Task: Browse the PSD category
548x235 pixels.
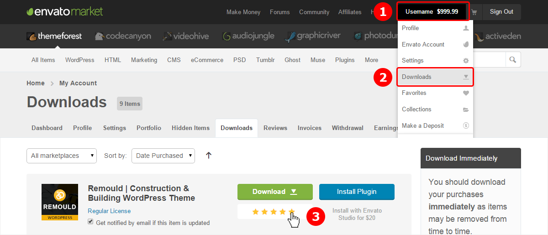Action: click(x=240, y=60)
